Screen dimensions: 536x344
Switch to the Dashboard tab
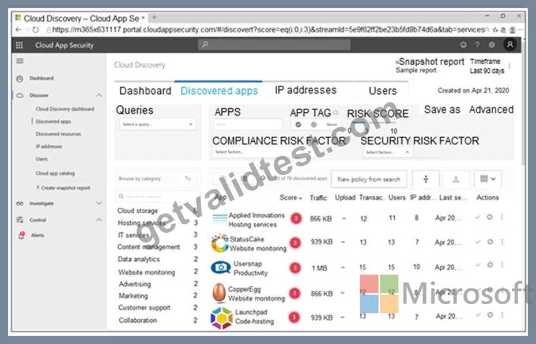click(145, 91)
